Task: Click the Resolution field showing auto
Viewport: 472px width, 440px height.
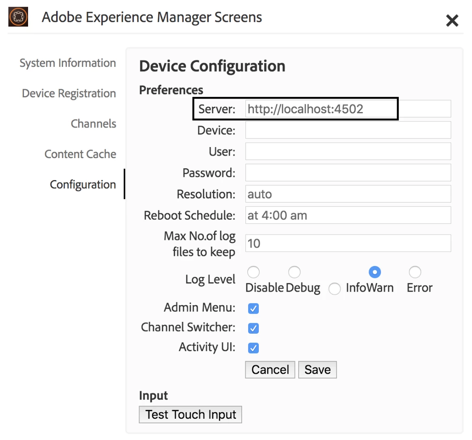Action: (x=347, y=194)
